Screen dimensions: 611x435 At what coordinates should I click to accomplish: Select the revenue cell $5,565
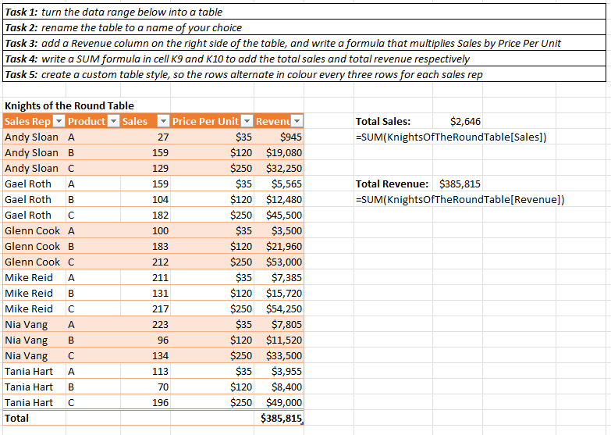279,184
